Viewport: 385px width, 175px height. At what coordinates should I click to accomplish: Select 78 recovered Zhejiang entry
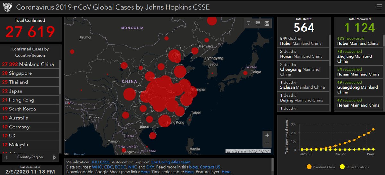(x=358, y=56)
